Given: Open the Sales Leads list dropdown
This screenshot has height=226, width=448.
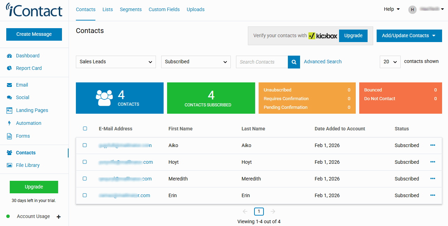Looking at the screenshot, I should tap(116, 62).
